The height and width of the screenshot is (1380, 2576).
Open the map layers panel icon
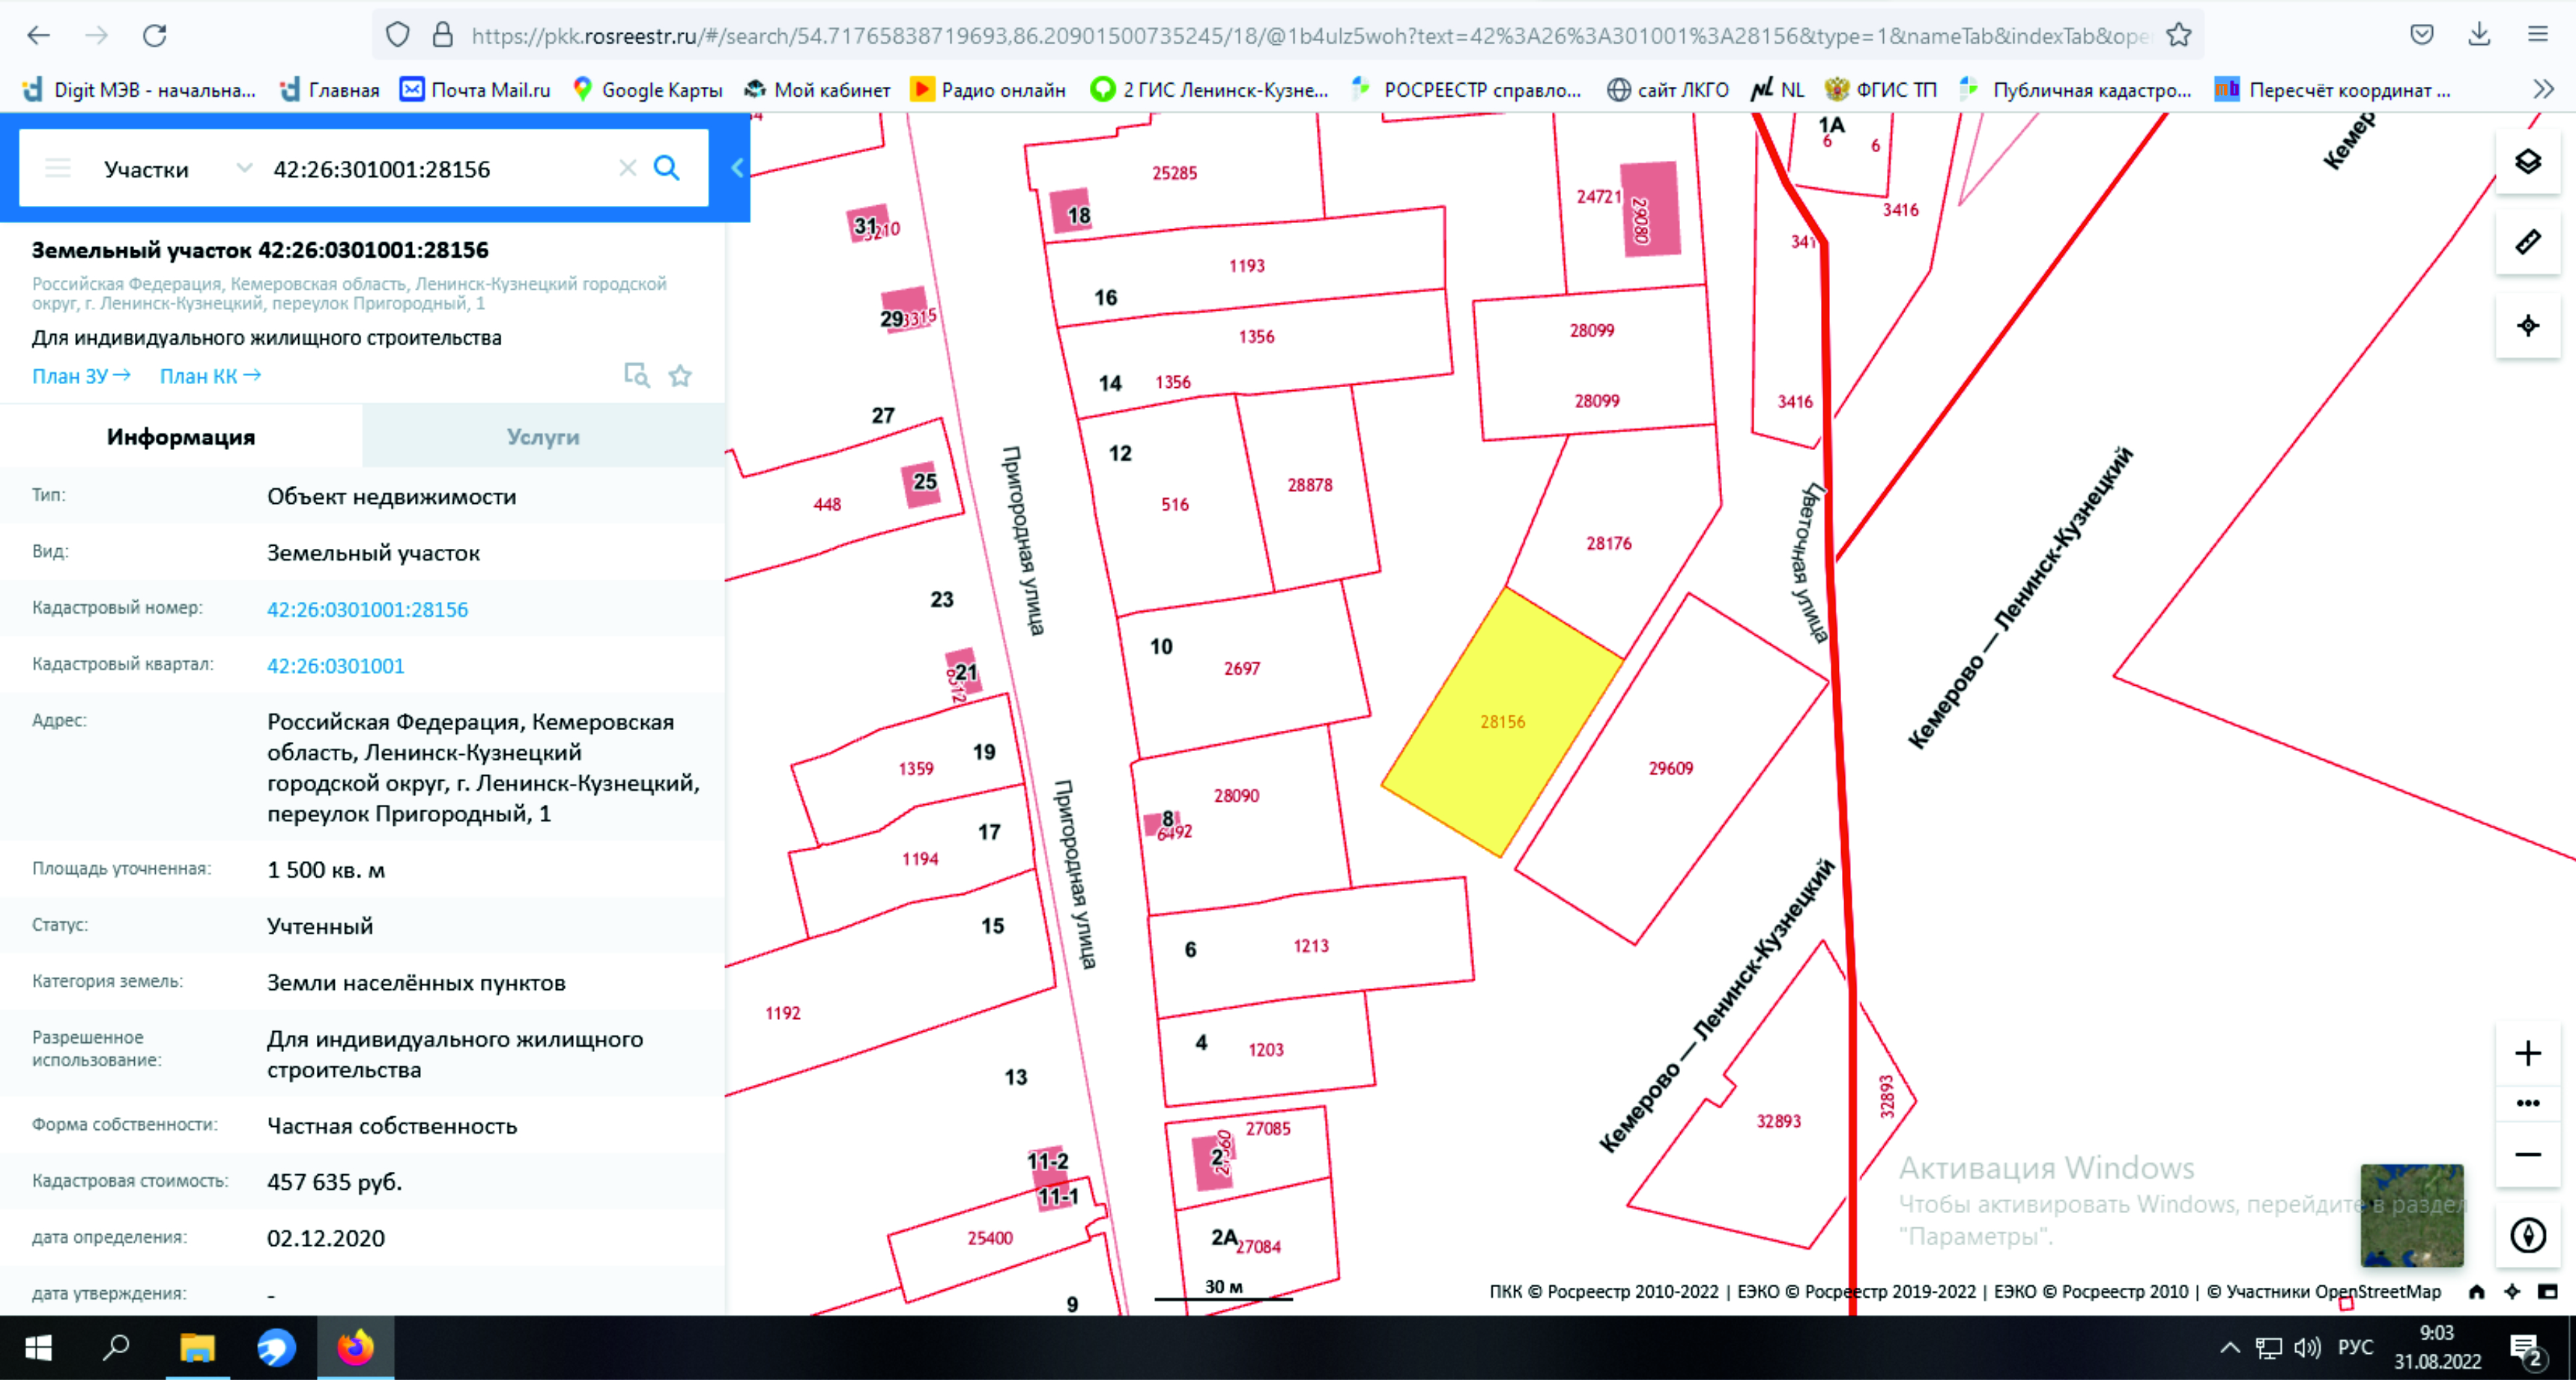tap(2527, 162)
